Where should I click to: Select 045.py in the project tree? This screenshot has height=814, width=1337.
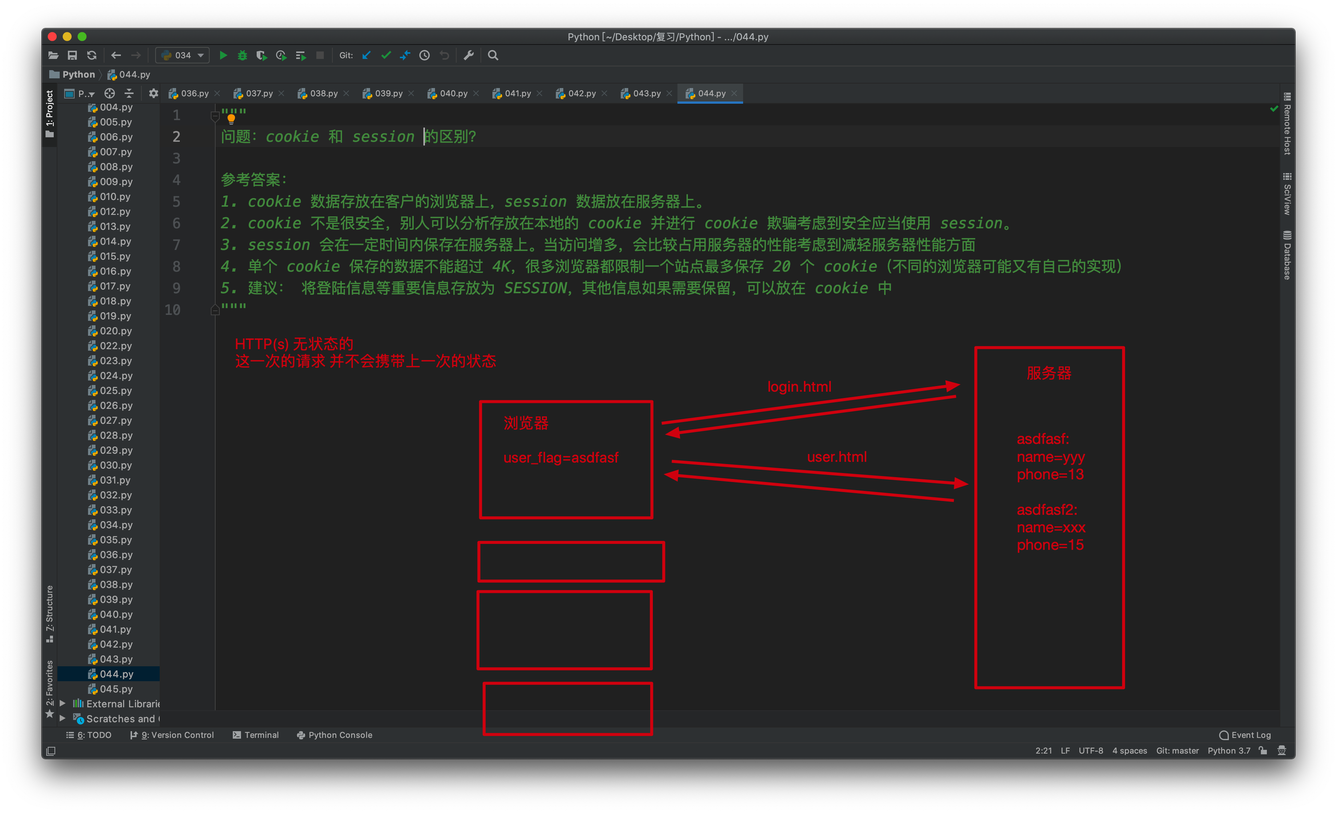[110, 689]
